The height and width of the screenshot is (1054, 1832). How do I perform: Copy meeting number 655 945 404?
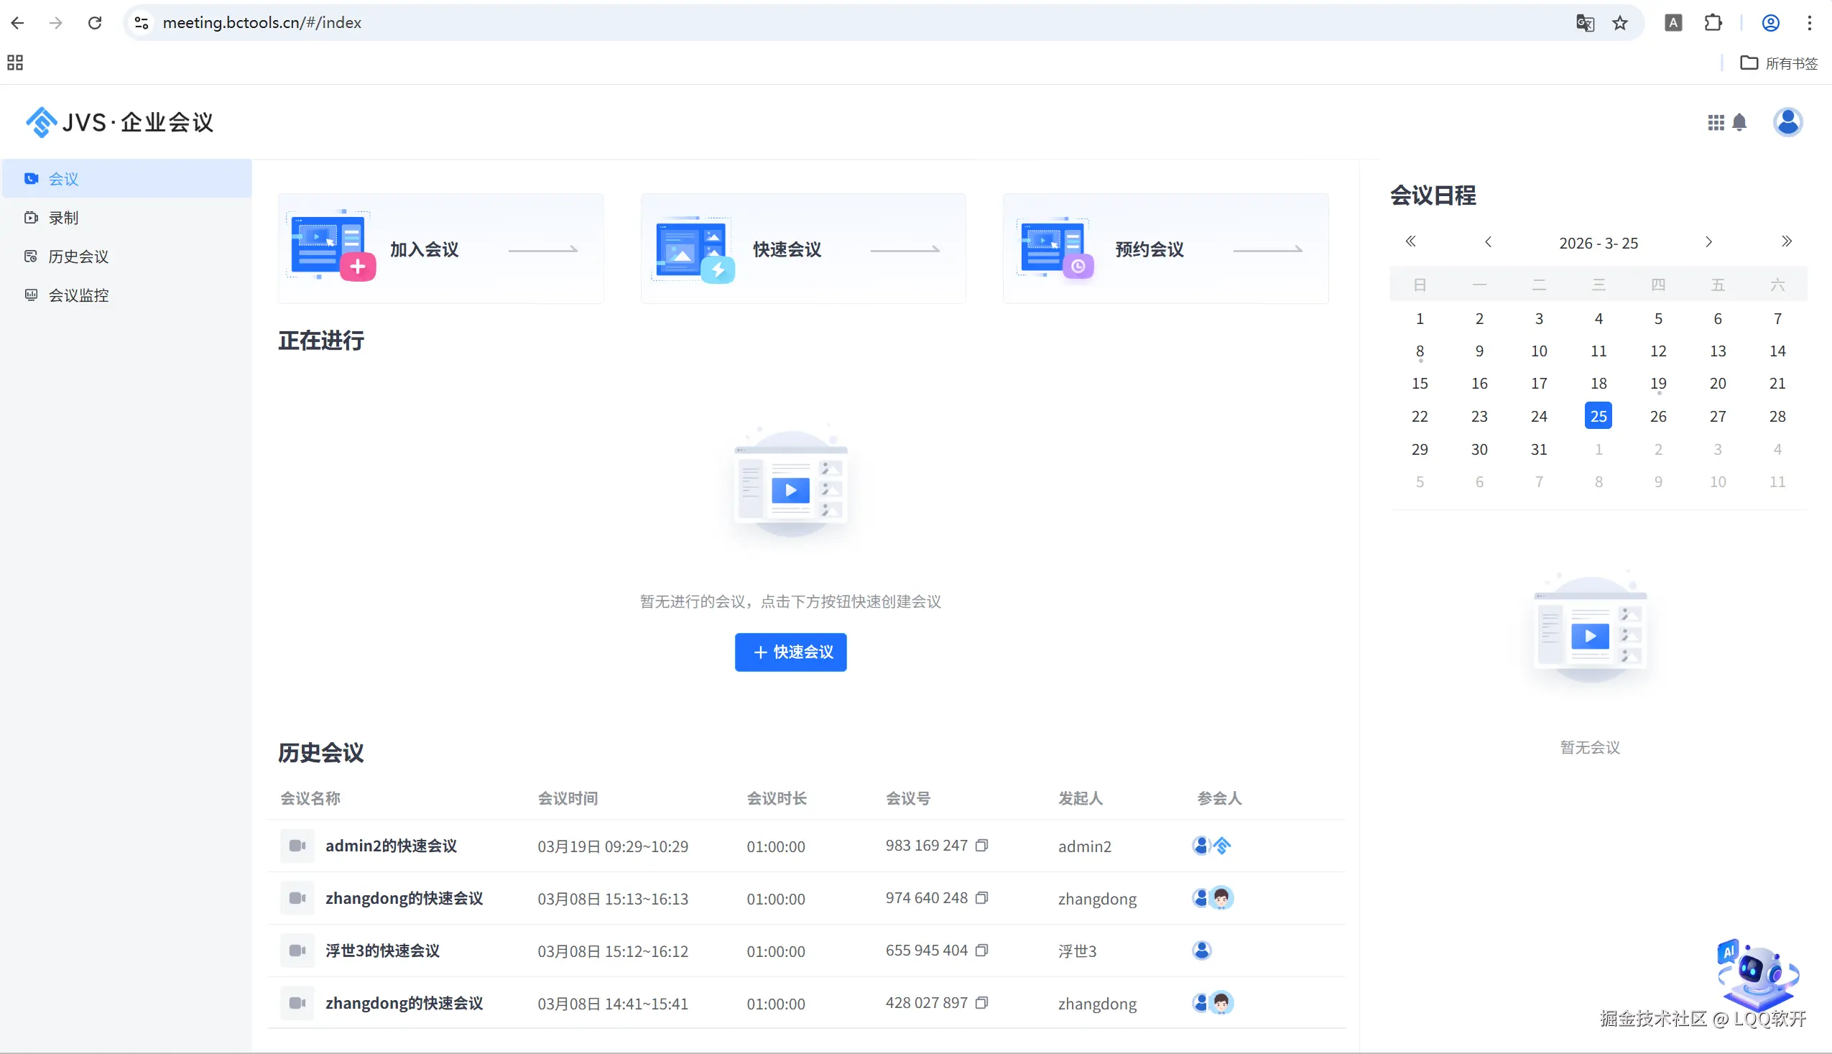pyautogui.click(x=981, y=951)
